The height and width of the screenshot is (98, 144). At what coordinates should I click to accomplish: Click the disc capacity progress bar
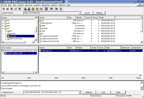point(69,75)
